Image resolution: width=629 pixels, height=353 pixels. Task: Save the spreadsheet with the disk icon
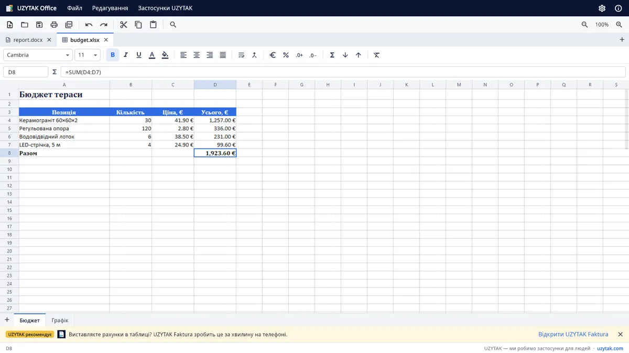point(39,25)
